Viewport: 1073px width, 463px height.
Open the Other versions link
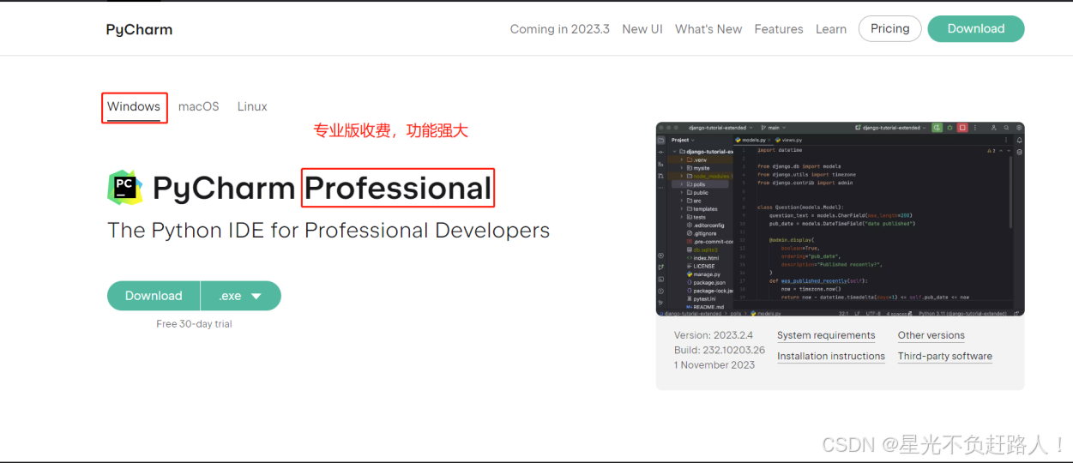(931, 335)
